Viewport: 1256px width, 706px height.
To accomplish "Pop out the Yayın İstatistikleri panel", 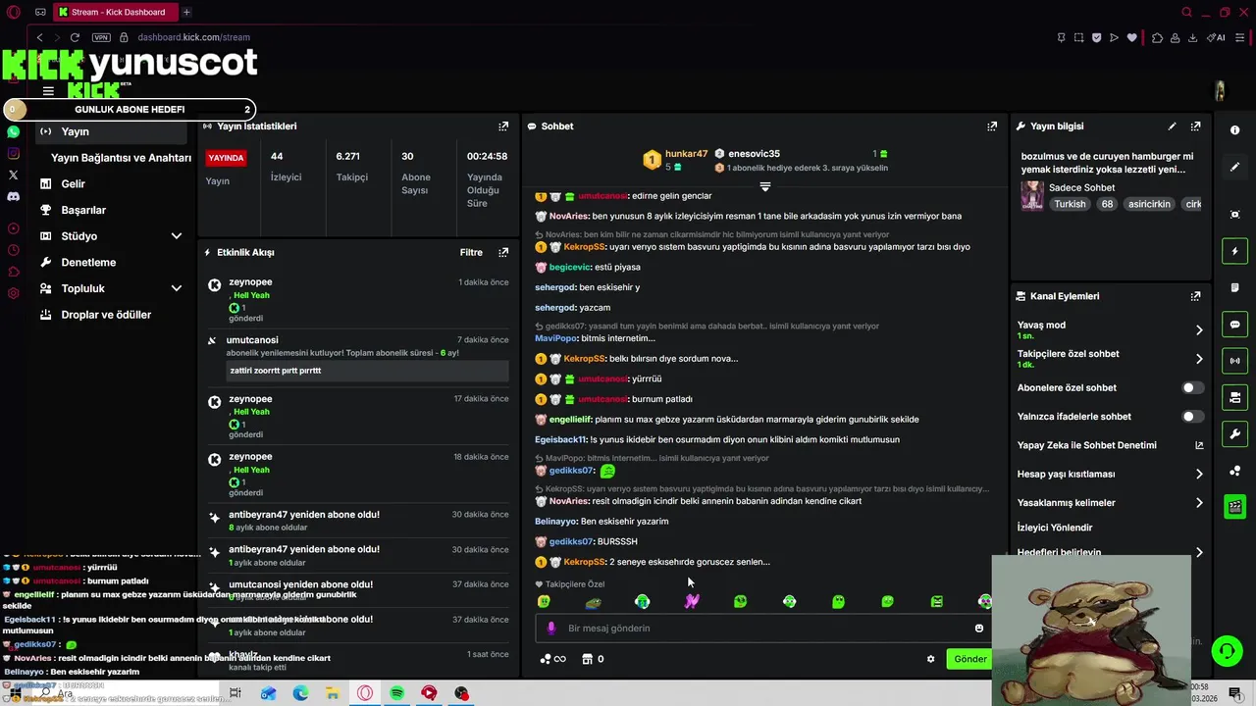I will 503,126.
